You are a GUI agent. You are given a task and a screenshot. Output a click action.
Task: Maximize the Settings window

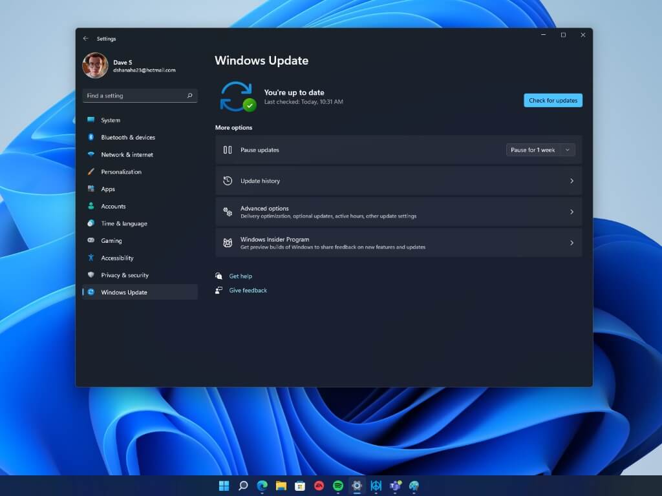[563, 35]
